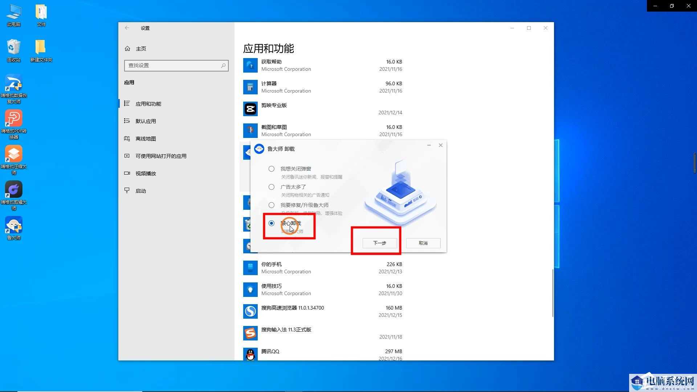Click 取消 in uninstall dialog

(423, 243)
